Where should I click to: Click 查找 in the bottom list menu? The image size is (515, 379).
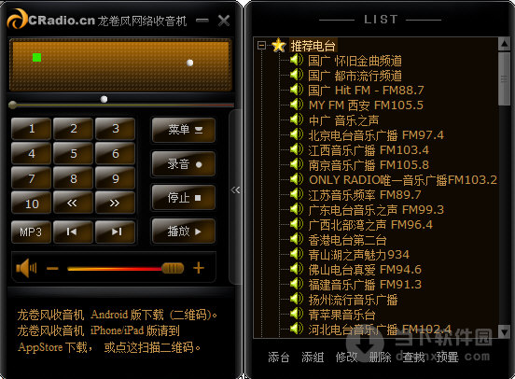(x=413, y=357)
